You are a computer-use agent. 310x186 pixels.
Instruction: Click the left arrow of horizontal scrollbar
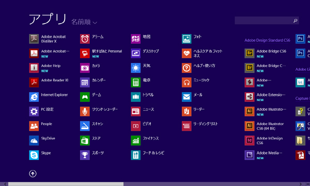click(x=5, y=184)
